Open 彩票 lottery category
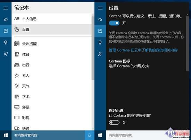The image size is (191, 140). pos(51,107)
